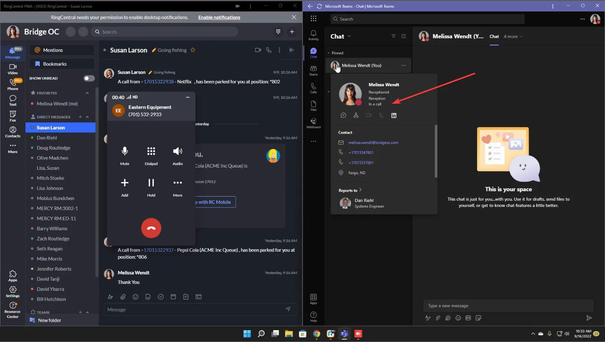Viewport: 605px width, 342px height.
Task: Collapse the Favorites section
Action: click(87, 93)
